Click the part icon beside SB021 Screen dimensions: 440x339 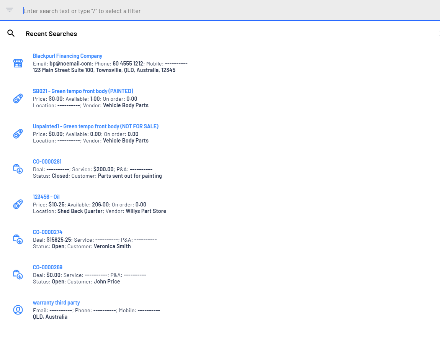pos(18,98)
